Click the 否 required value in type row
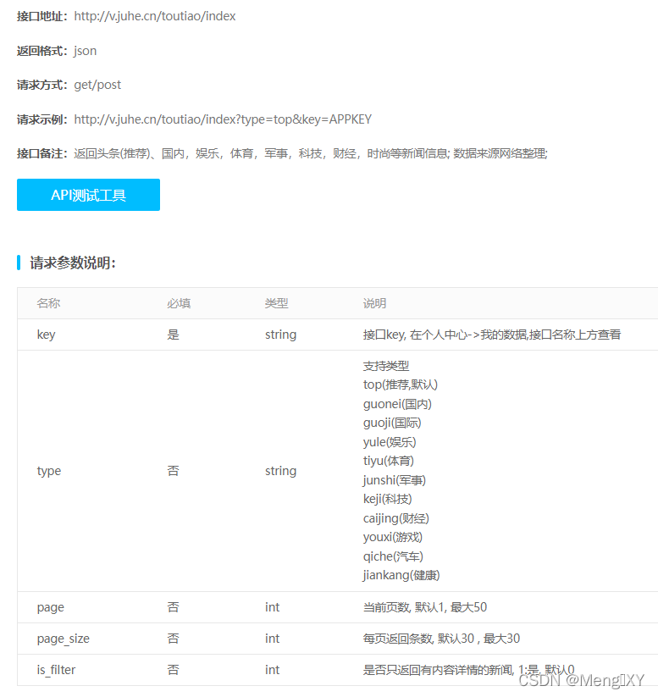Viewport: 658px width, 697px height. [x=173, y=471]
